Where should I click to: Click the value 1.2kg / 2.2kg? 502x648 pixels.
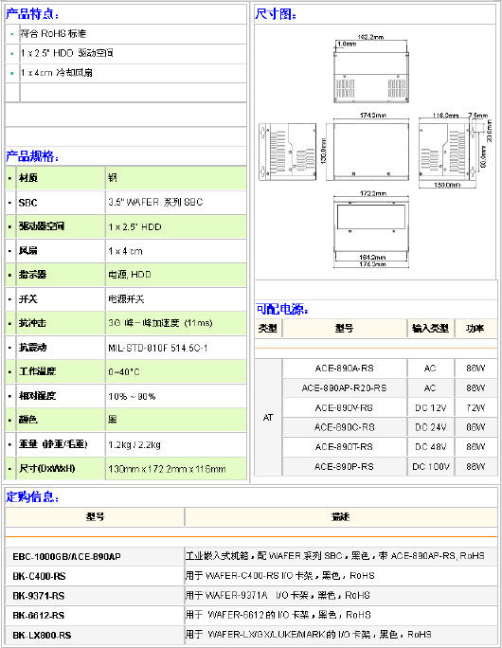[x=134, y=444]
